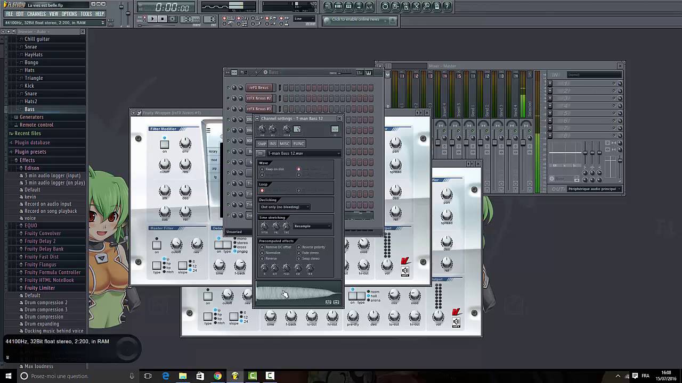Switch to the SMP tab
Image resolution: width=682 pixels, height=383 pixels.
click(x=262, y=144)
